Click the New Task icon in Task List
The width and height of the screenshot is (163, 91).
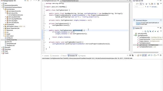(x=137, y=4)
